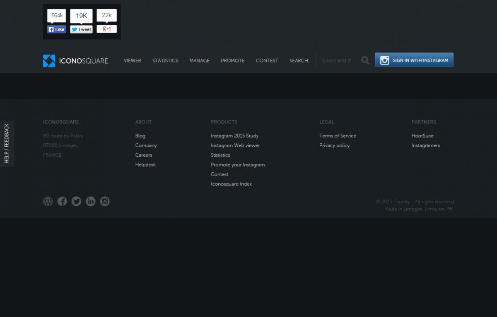Viewport: 497px width, 317px height.
Task: Click the Tweet button
Action: click(x=81, y=29)
